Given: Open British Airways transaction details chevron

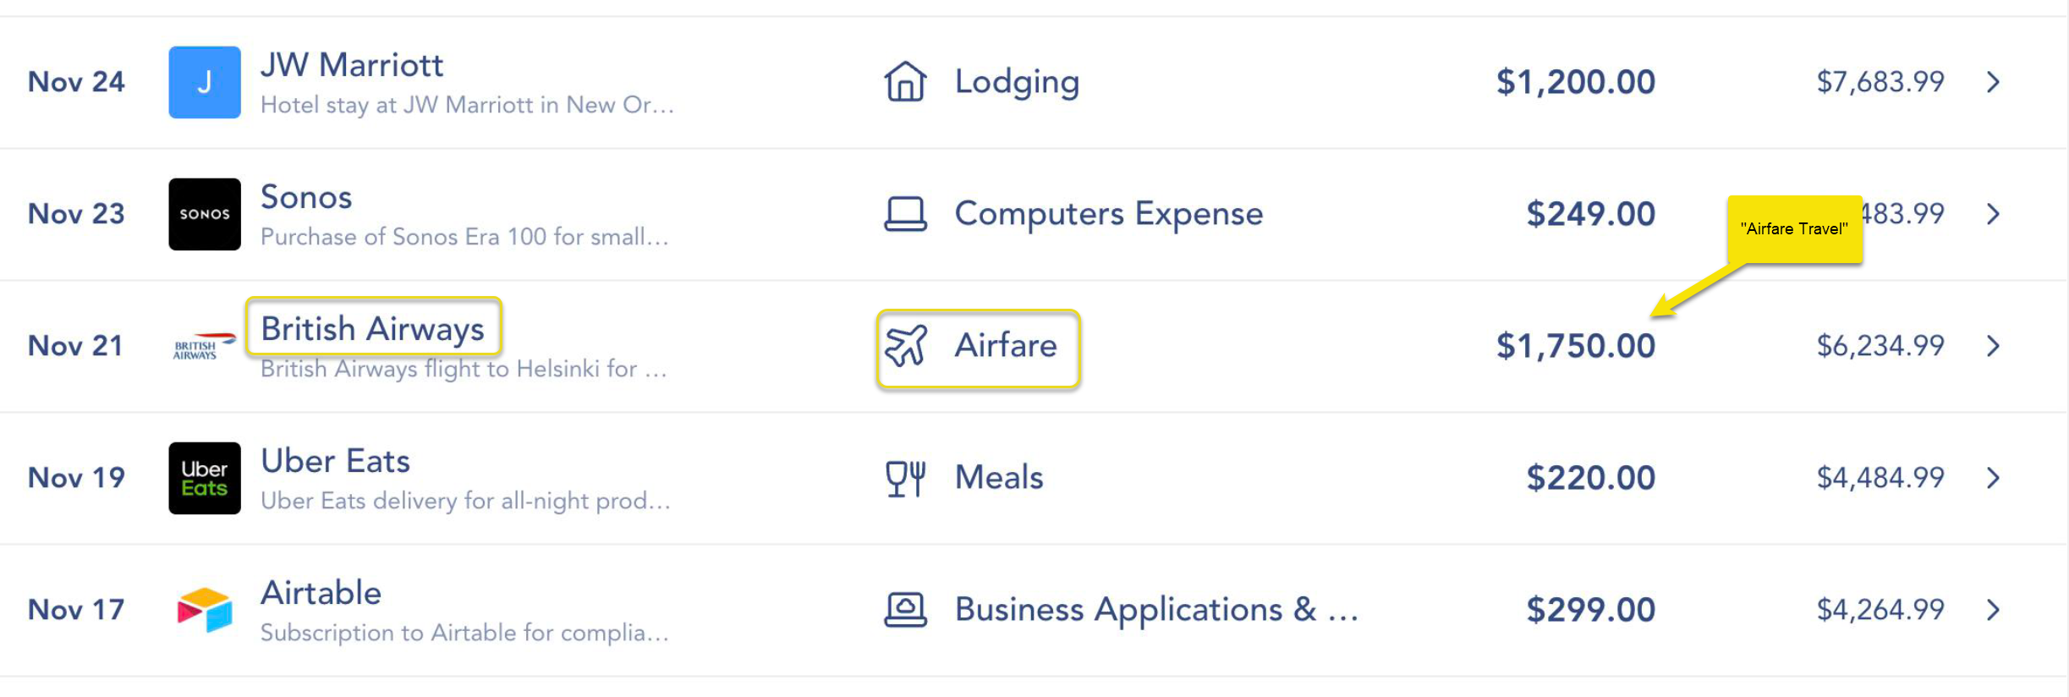Looking at the screenshot, I should pyautogui.click(x=1993, y=346).
